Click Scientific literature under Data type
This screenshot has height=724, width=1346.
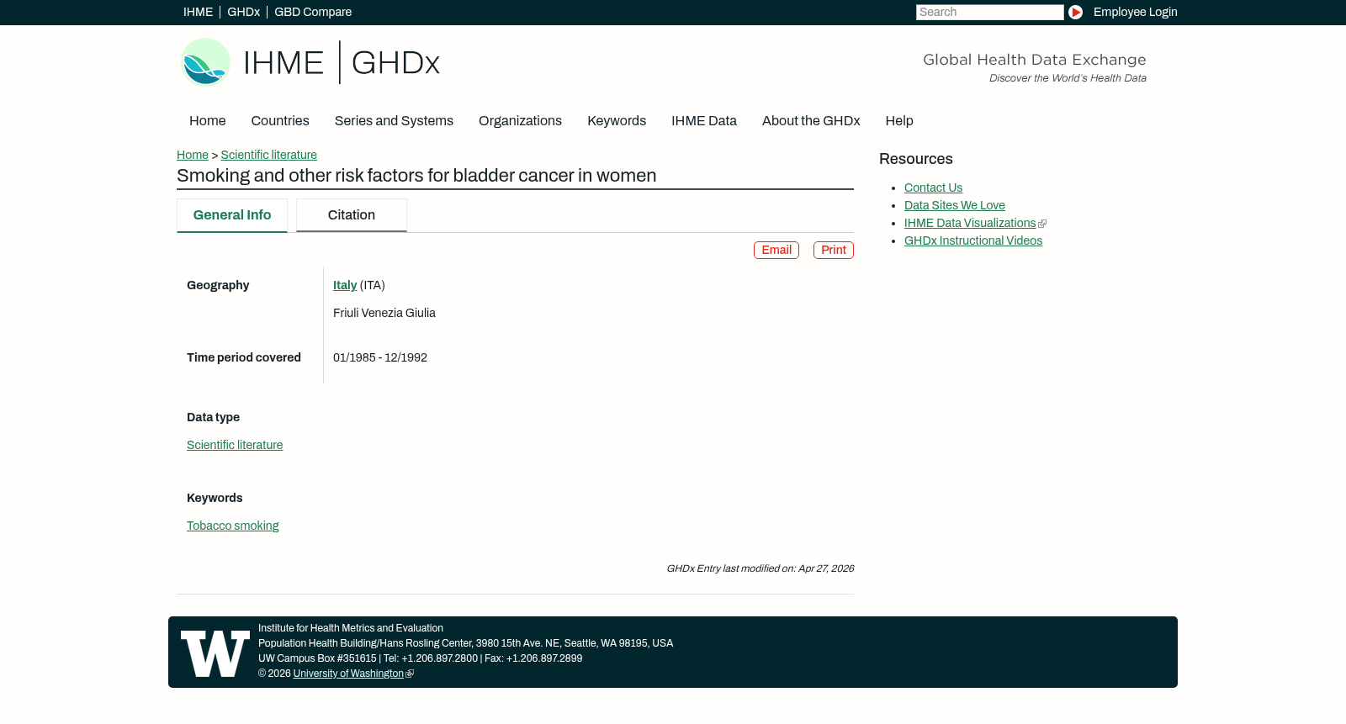pos(235,446)
